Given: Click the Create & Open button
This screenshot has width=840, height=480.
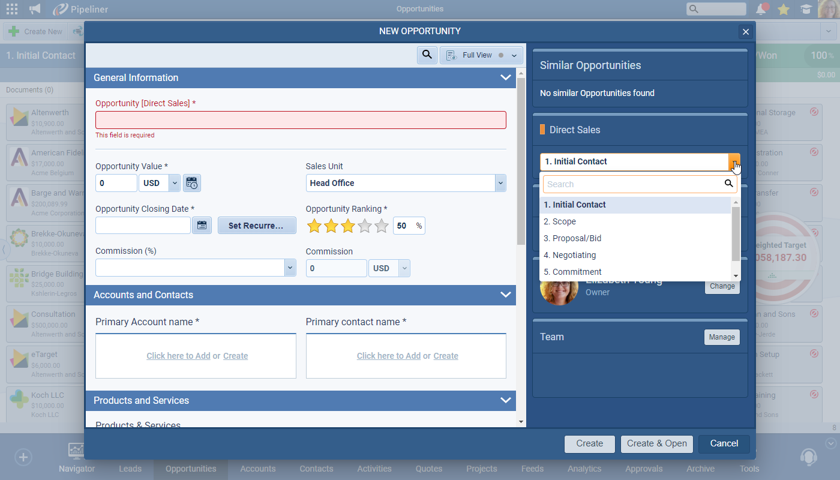Looking at the screenshot, I should 656,443.
